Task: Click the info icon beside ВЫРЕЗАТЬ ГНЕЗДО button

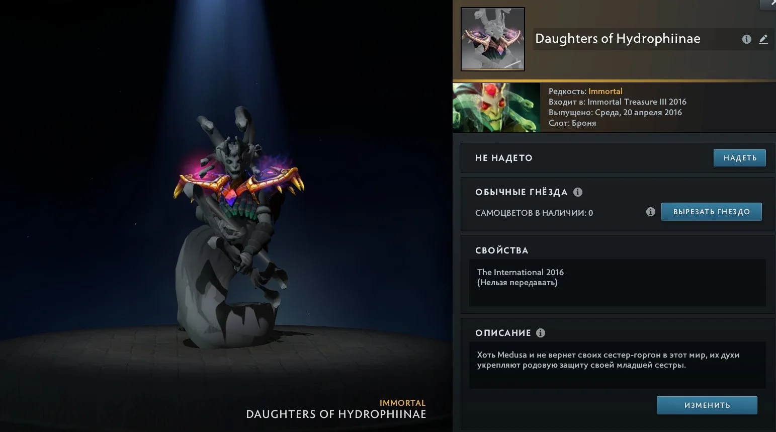Action: pyautogui.click(x=651, y=212)
